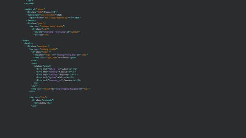Select the h1 Knitting line

[43, 103]
